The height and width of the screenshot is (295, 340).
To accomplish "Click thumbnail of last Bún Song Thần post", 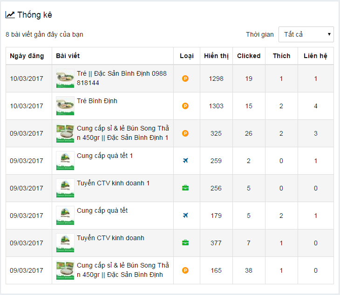I will (x=65, y=270).
